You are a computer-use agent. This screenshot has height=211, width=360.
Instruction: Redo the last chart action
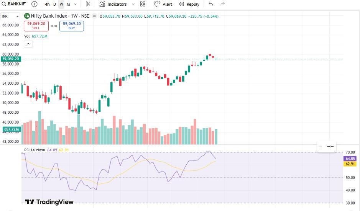click(x=222, y=4)
